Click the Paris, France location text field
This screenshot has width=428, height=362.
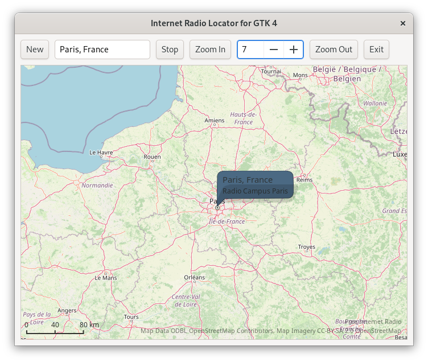[x=102, y=50]
